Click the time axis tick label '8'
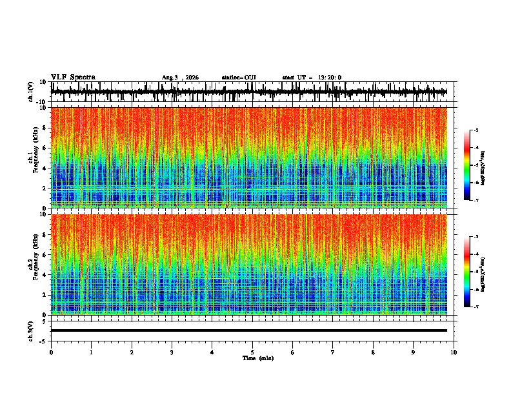The width and height of the screenshot is (511, 395). pos(373,352)
